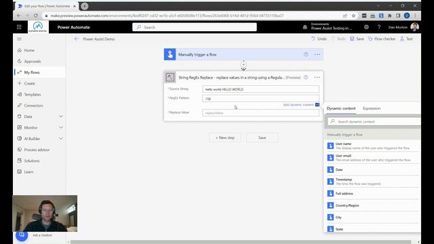Image resolution: width=434 pixels, height=244 pixels.
Task: Click Save in the top toolbar
Action: 357,39
